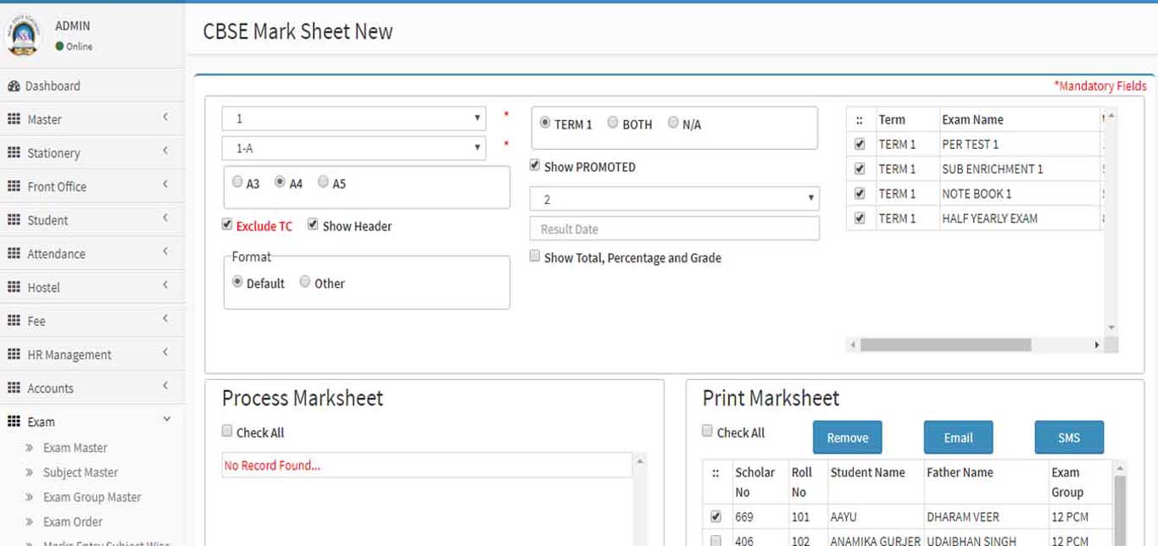Click the green Online status dot
This screenshot has width=1158, height=546.
(x=59, y=47)
